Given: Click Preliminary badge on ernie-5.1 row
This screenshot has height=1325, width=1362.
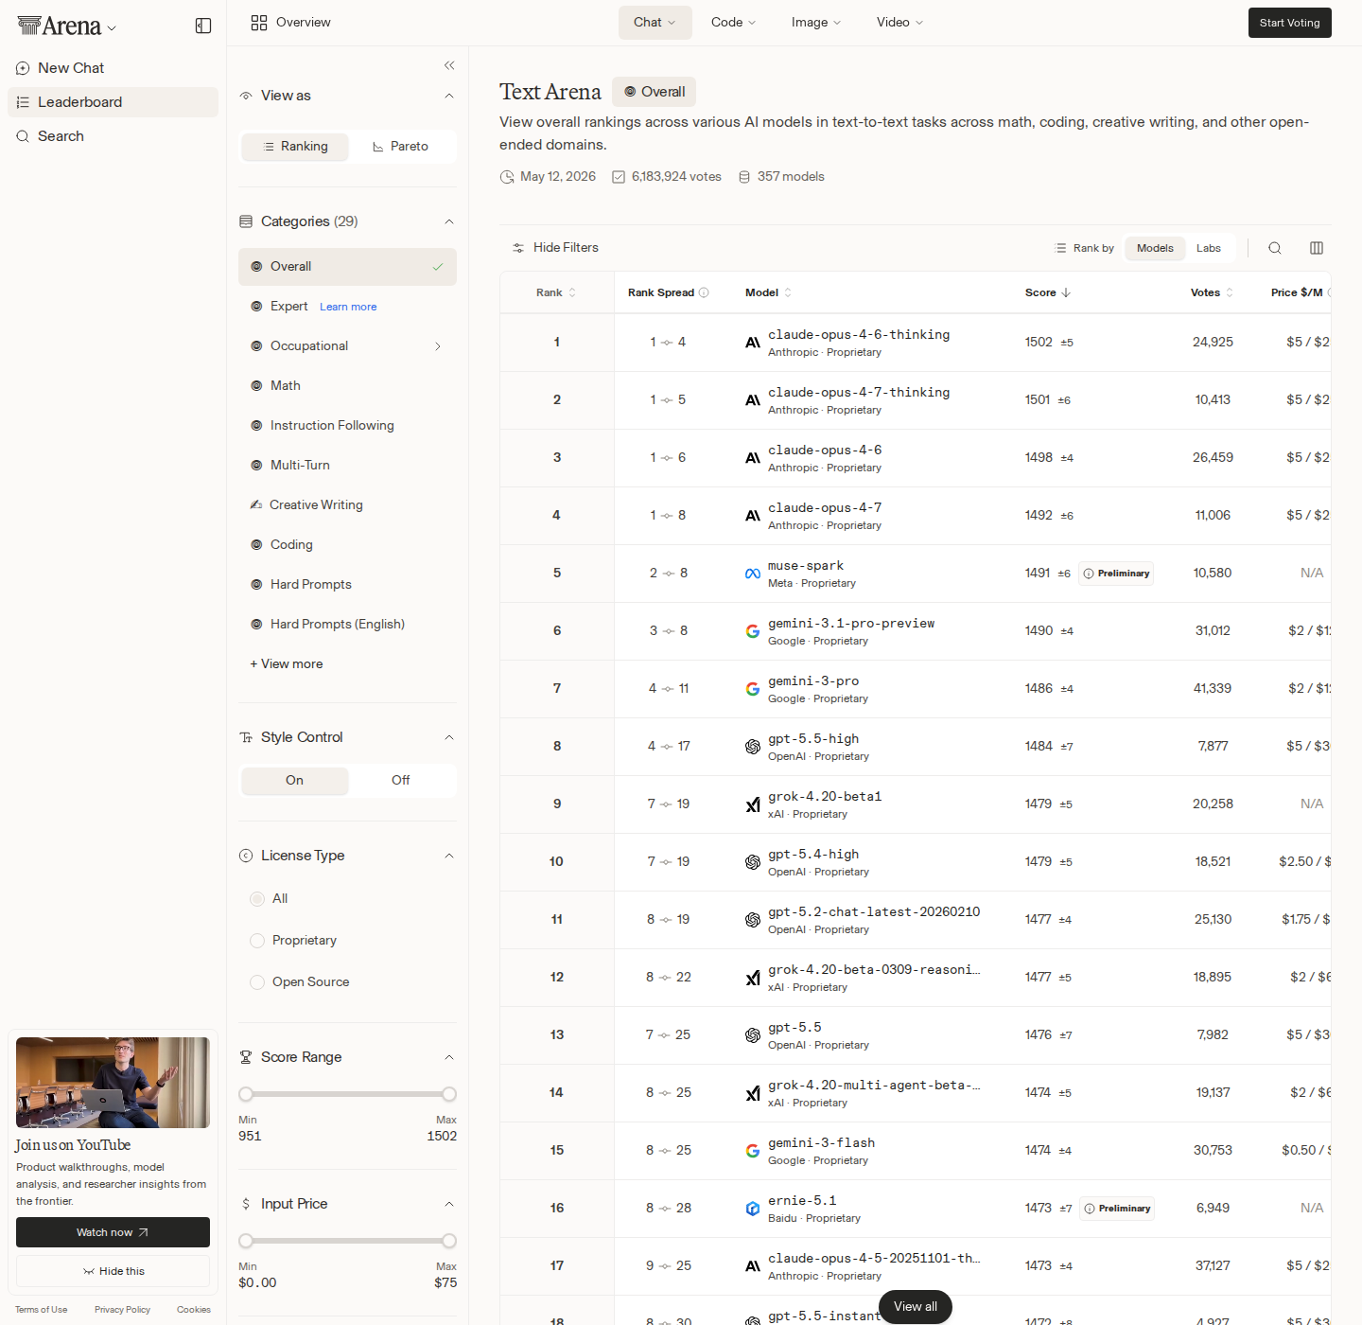Looking at the screenshot, I should 1117,1209.
